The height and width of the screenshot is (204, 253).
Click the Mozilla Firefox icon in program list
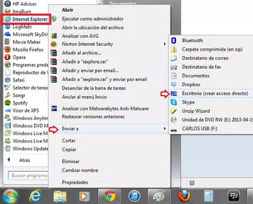tap(8, 49)
